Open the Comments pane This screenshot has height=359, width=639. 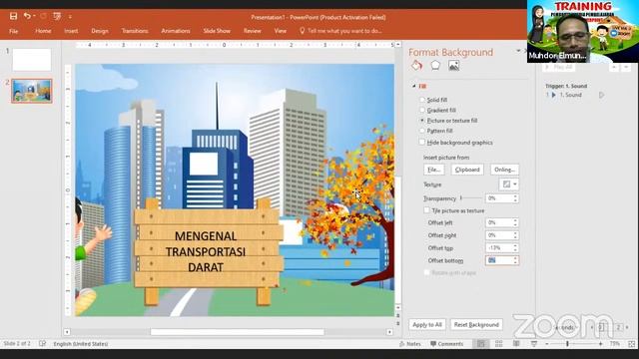446,344
